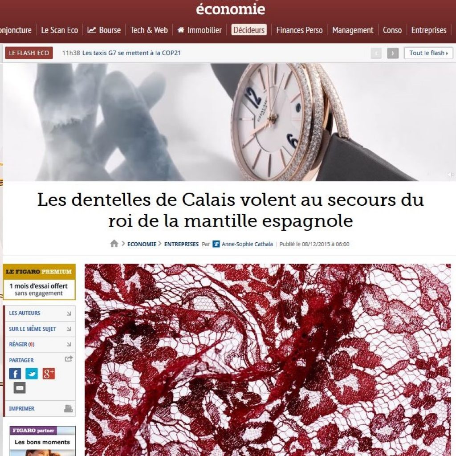Click the Figaro Premium trial offer banner
Screen dimensions: 456x456
pyautogui.click(x=39, y=282)
